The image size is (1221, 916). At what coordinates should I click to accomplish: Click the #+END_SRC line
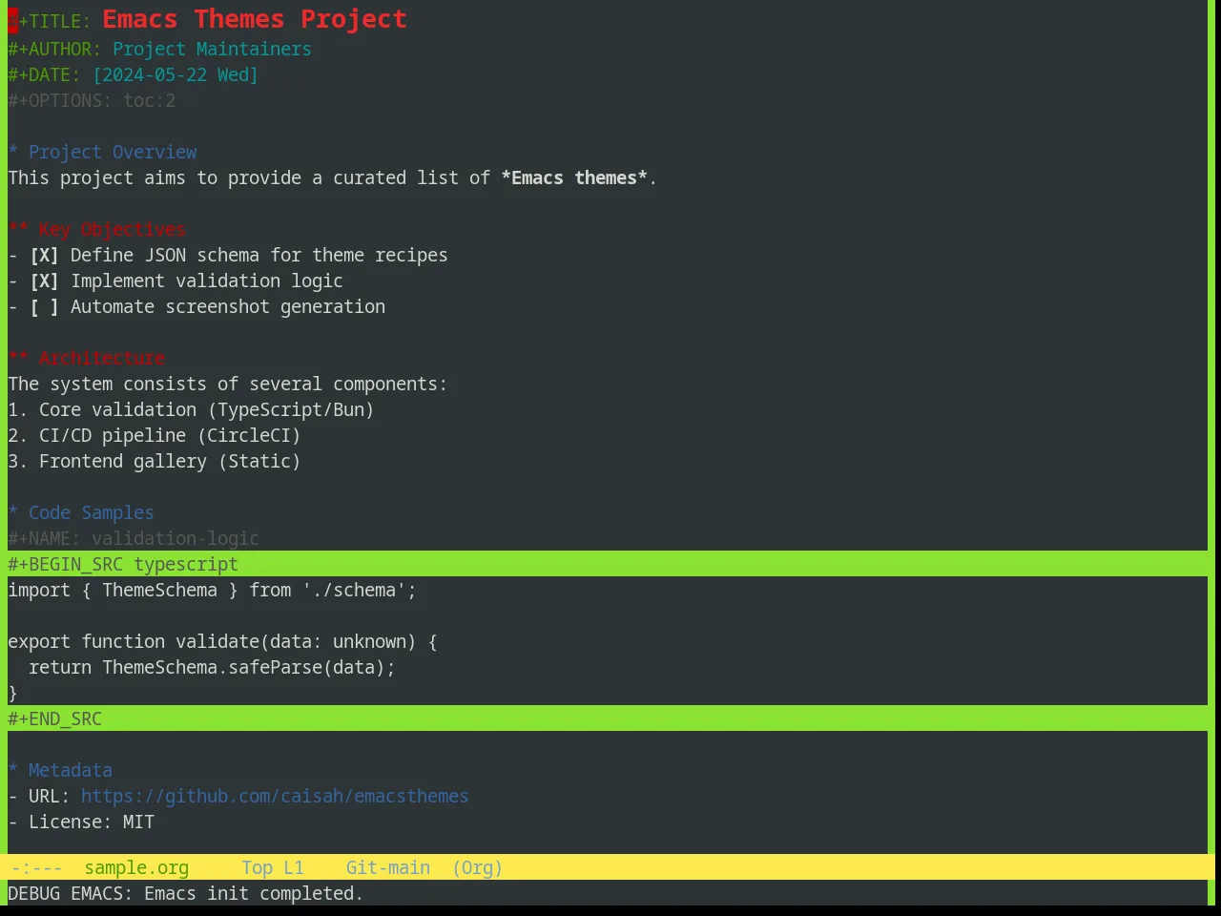tap(608, 718)
